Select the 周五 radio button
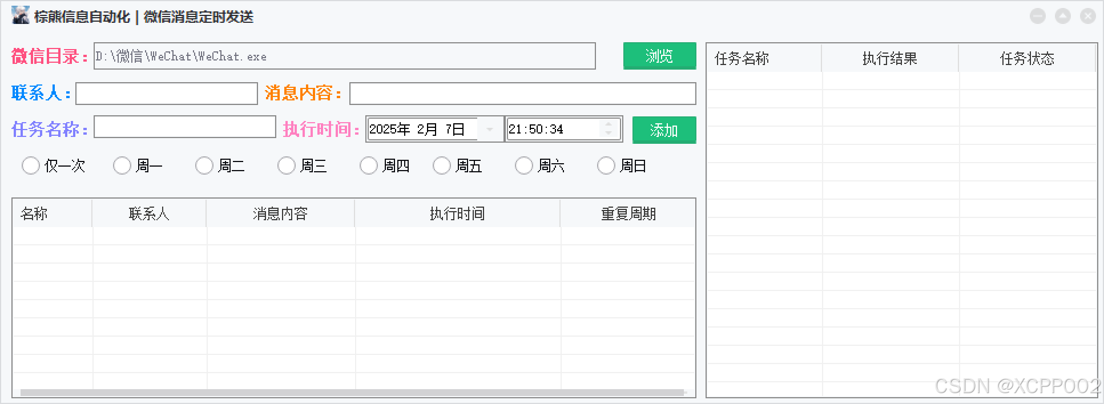 (x=442, y=166)
